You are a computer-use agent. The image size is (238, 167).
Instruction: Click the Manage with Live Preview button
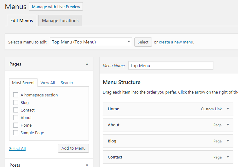pos(56,7)
